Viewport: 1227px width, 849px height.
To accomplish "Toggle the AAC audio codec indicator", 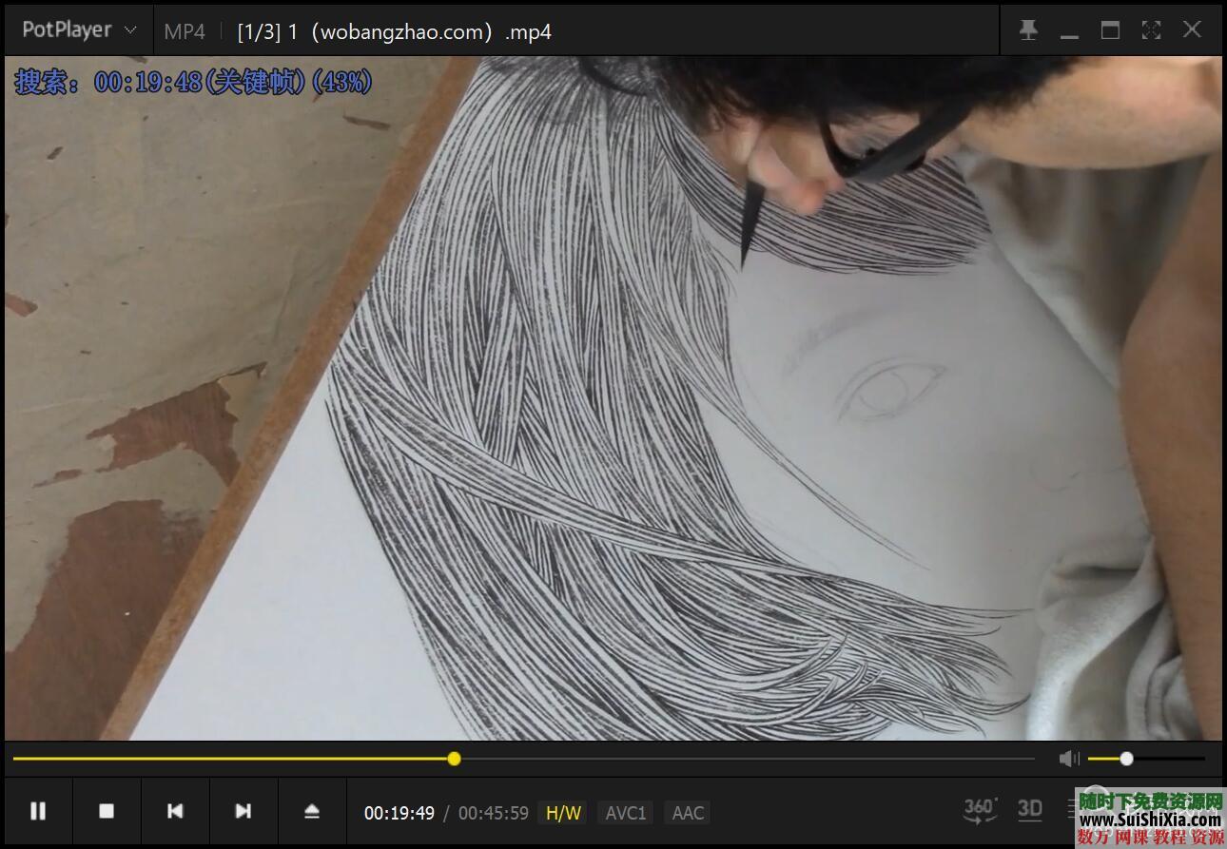I will click(x=687, y=813).
